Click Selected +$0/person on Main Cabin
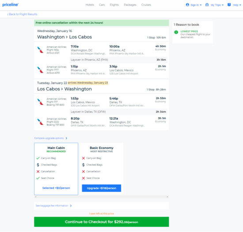 coord(56,188)
